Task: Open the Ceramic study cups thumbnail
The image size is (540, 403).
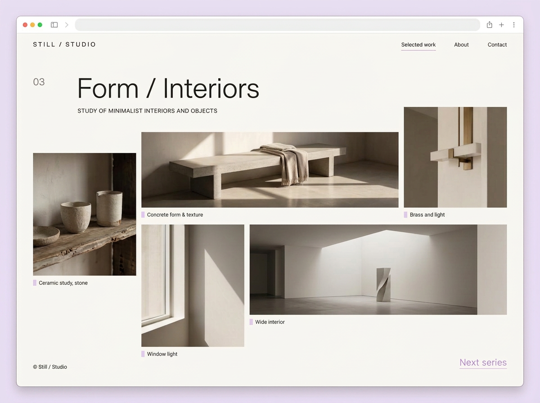Action: pyautogui.click(x=85, y=214)
